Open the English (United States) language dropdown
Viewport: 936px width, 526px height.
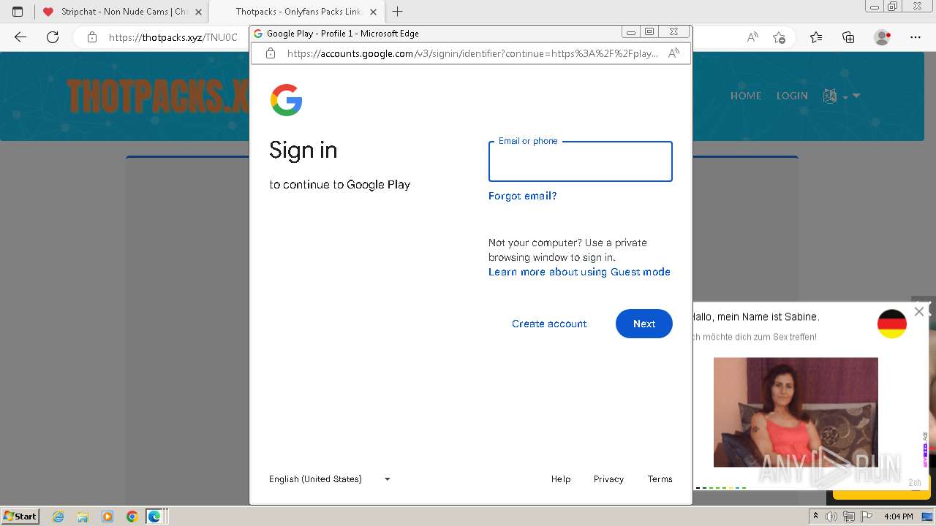coord(331,479)
